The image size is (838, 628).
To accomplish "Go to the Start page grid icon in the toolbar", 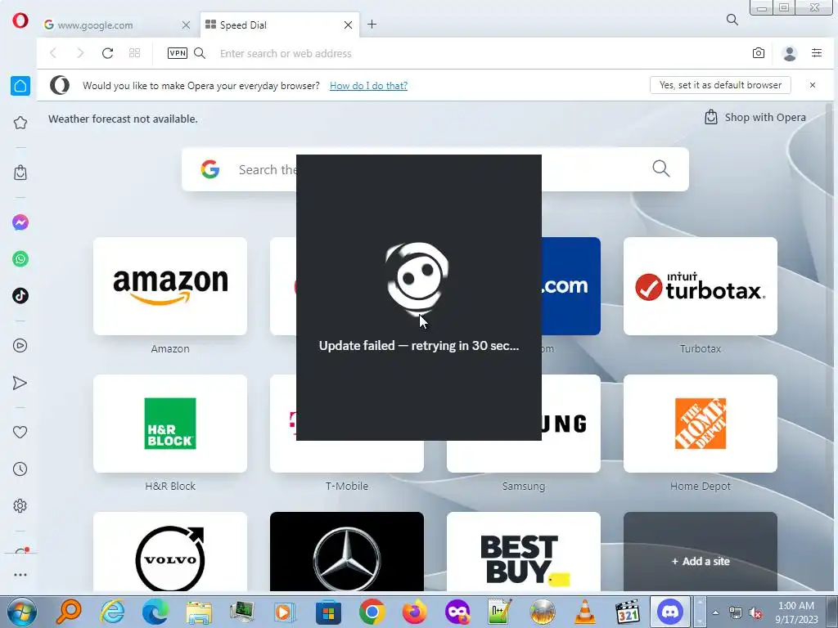I will point(135,53).
